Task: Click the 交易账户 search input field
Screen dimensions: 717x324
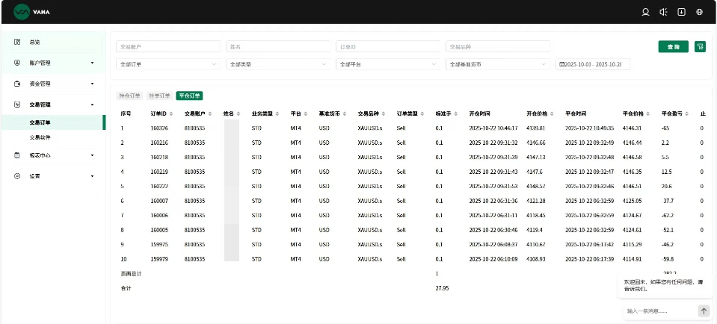Action: (168, 46)
